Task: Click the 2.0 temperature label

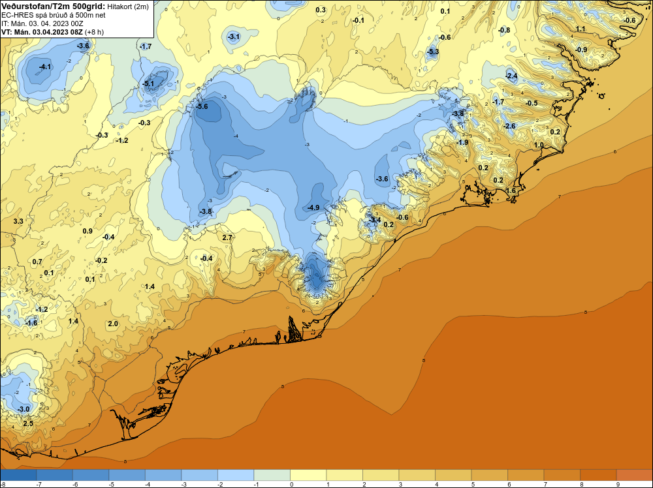Action: (x=113, y=324)
